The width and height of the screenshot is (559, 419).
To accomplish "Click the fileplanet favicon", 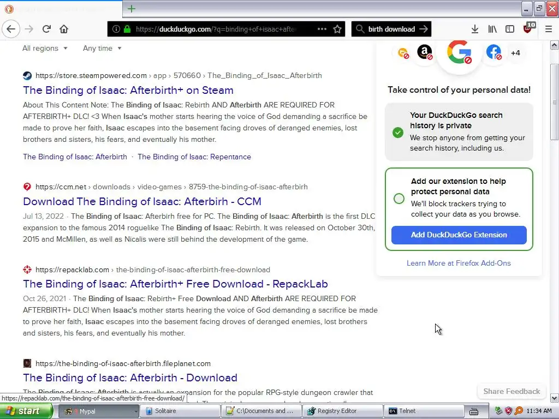I will pyautogui.click(x=27, y=363).
